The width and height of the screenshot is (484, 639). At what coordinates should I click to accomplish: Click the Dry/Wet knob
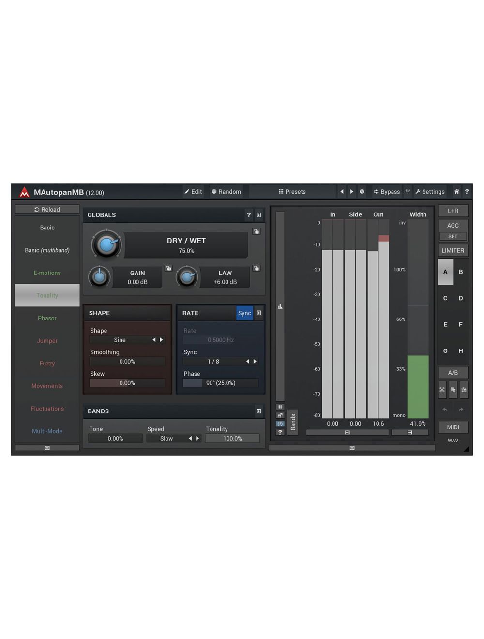tap(106, 244)
